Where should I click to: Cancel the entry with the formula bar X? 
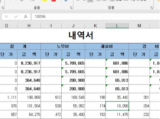6,17
